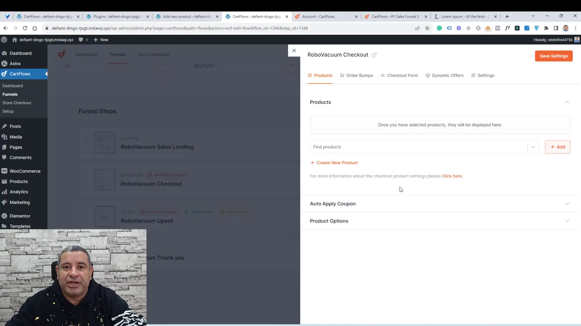This screenshot has width=581, height=326.
Task: Reload the browser page
Action: (x=25, y=28)
